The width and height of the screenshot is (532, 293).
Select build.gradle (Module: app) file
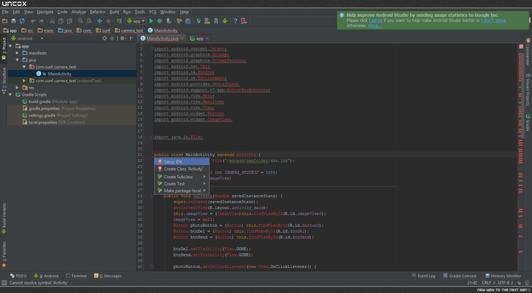click(50, 101)
